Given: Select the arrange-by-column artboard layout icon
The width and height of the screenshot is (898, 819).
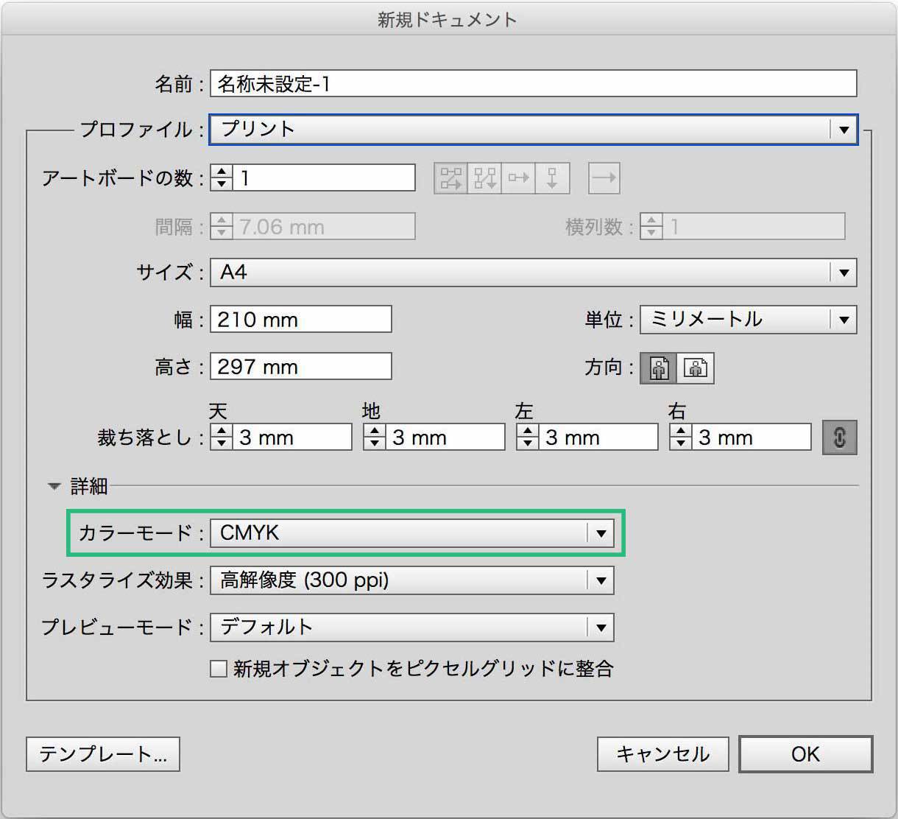Looking at the screenshot, I should click(552, 177).
